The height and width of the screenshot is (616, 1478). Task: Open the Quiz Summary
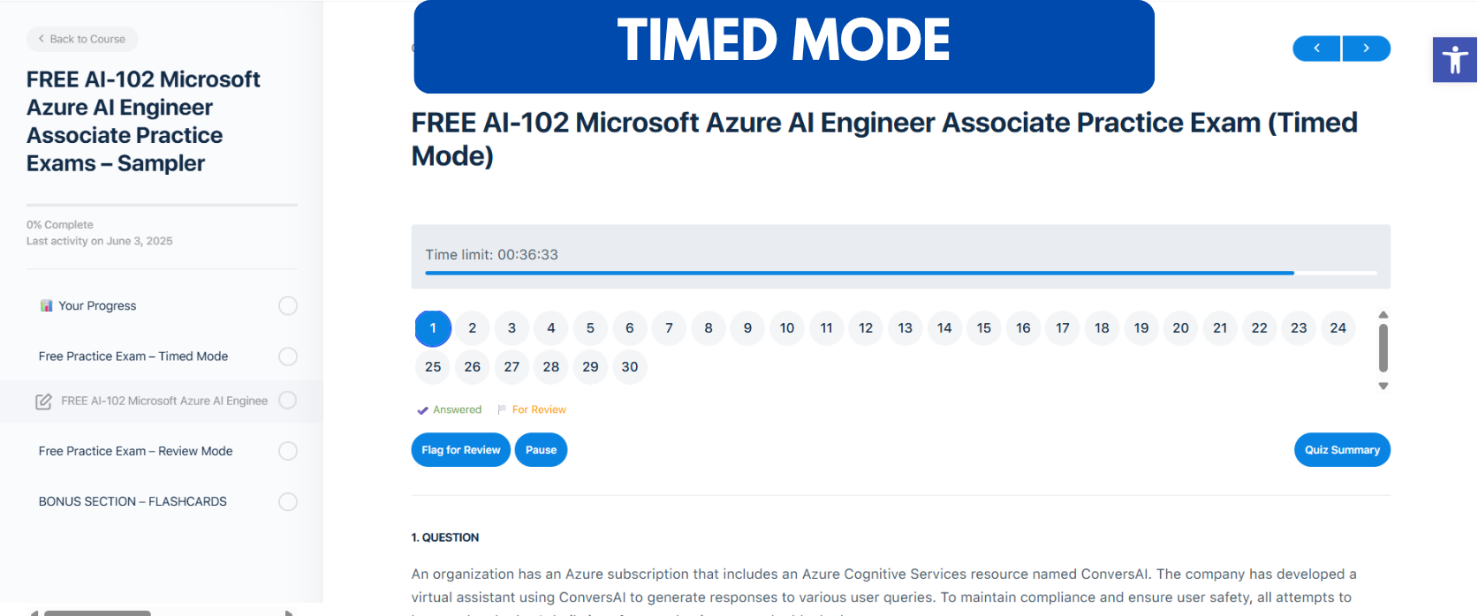tap(1341, 449)
